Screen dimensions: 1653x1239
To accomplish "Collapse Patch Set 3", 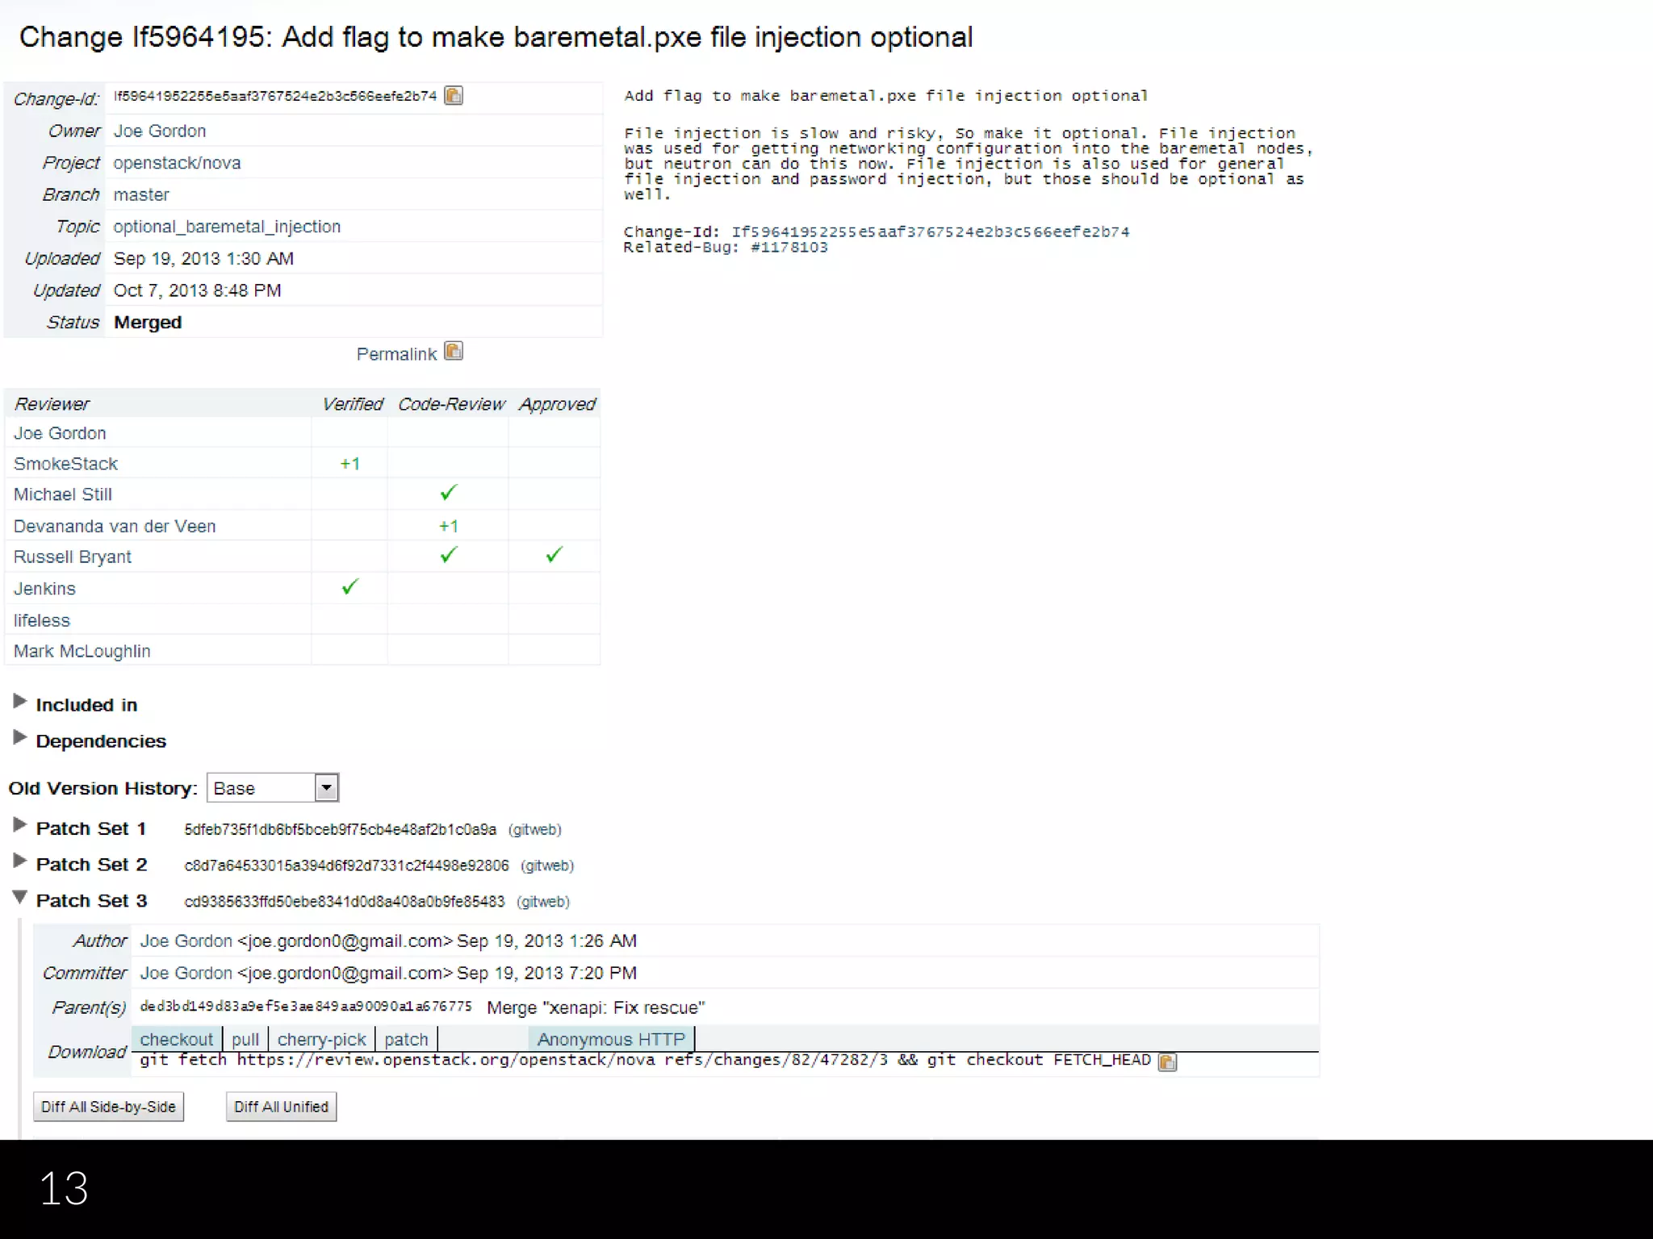I will tap(20, 898).
